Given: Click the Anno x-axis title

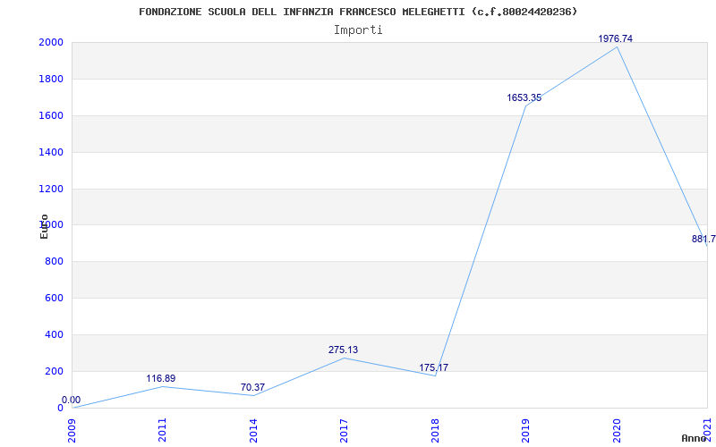Looking at the screenshot, I should 695,438.
